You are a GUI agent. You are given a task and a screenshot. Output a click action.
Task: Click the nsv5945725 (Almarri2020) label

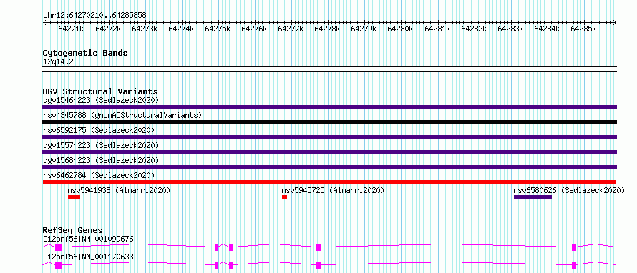click(333, 190)
